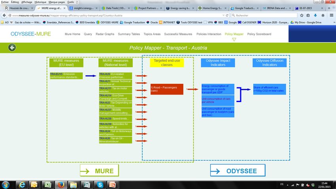Close the 'Housses de cou...' tab
Image resolution: width=336 pixels, height=189 pixels.
[x=32, y=8]
